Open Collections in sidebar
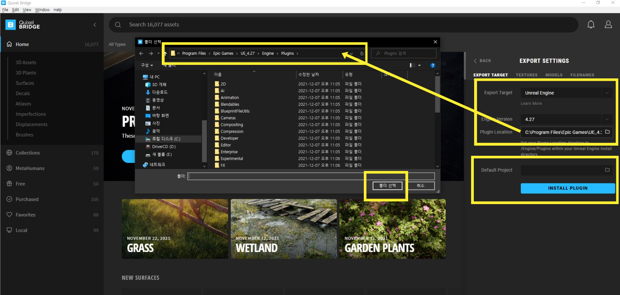620x295 pixels. 52,153
